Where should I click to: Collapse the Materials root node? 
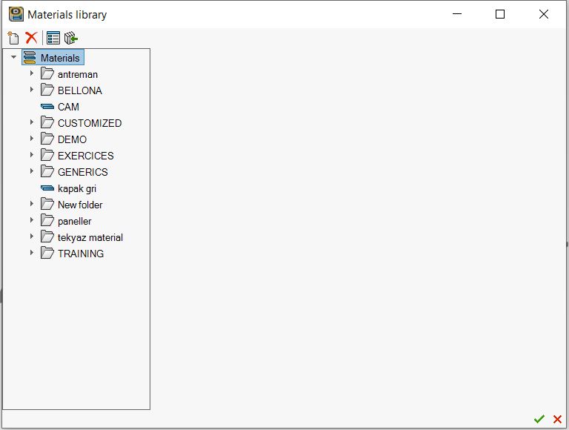(14, 57)
